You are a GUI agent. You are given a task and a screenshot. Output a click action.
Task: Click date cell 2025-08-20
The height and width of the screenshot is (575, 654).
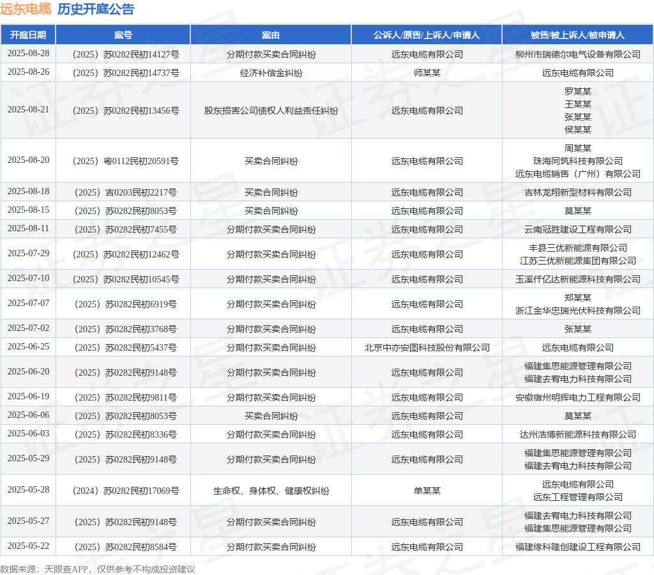[x=28, y=160]
